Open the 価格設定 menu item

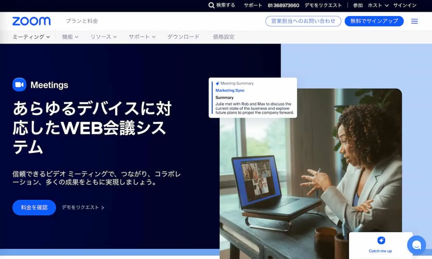(x=224, y=37)
